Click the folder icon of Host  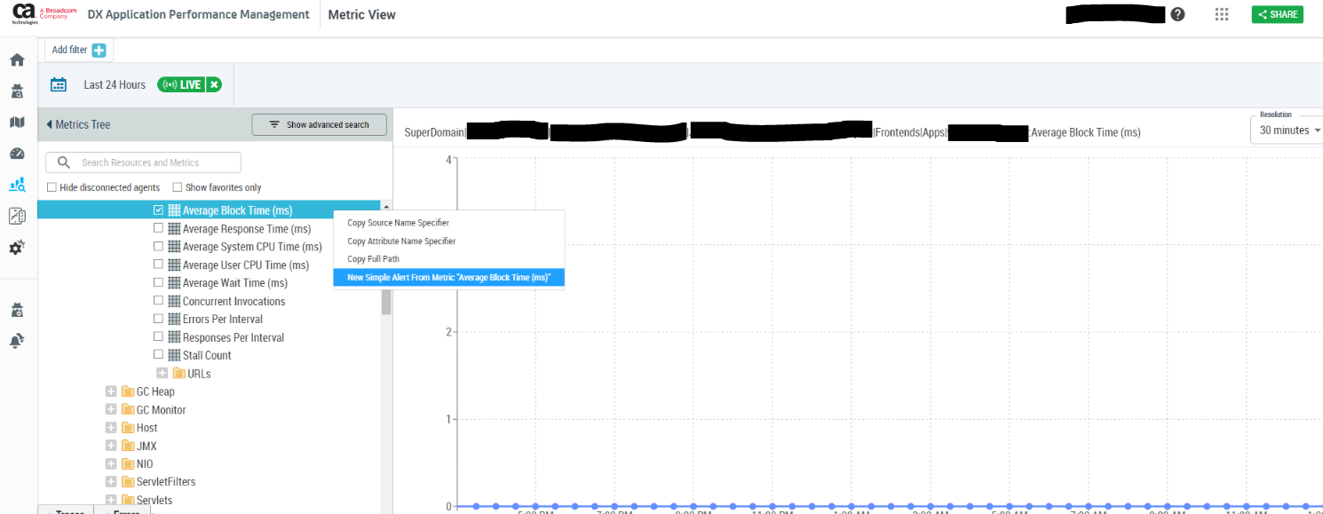coord(128,428)
